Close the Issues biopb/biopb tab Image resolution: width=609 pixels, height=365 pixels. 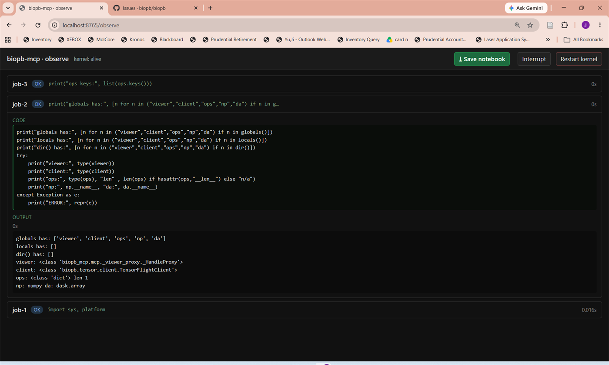(196, 8)
